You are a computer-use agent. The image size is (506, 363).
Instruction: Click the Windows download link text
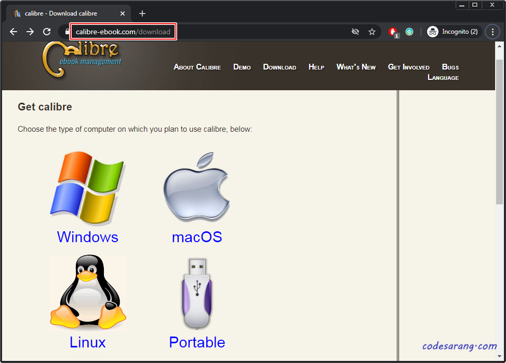(x=87, y=237)
